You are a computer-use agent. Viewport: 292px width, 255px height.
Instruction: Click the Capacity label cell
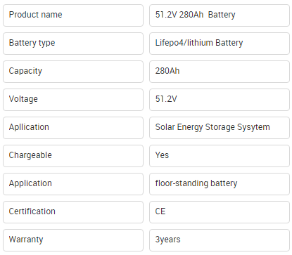73,72
